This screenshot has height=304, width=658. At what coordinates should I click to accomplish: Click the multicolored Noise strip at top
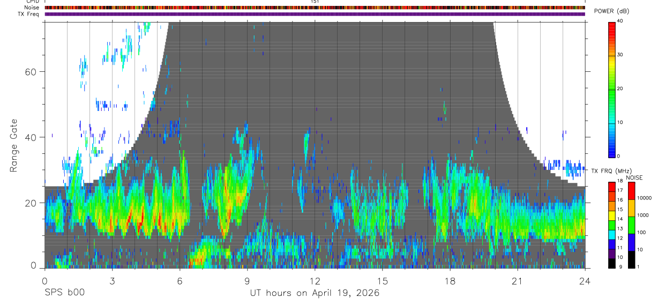pyautogui.click(x=315, y=8)
